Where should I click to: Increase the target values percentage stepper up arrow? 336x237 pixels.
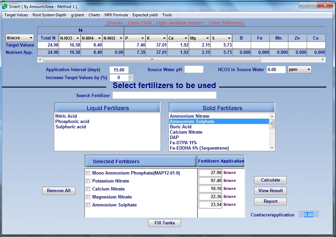[x=131, y=76]
